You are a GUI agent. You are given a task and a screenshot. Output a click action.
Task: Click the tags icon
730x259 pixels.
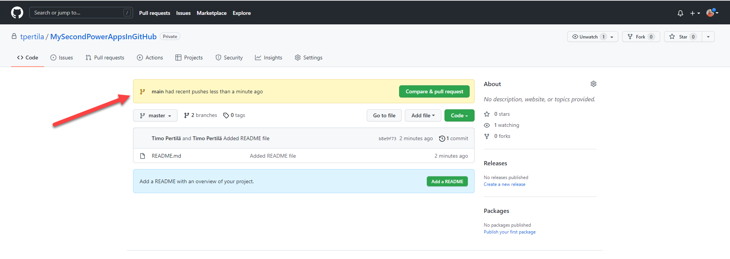pyautogui.click(x=226, y=115)
